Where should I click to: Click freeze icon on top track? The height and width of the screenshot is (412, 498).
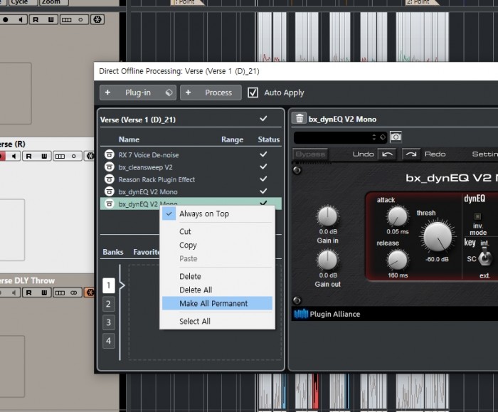(x=97, y=20)
